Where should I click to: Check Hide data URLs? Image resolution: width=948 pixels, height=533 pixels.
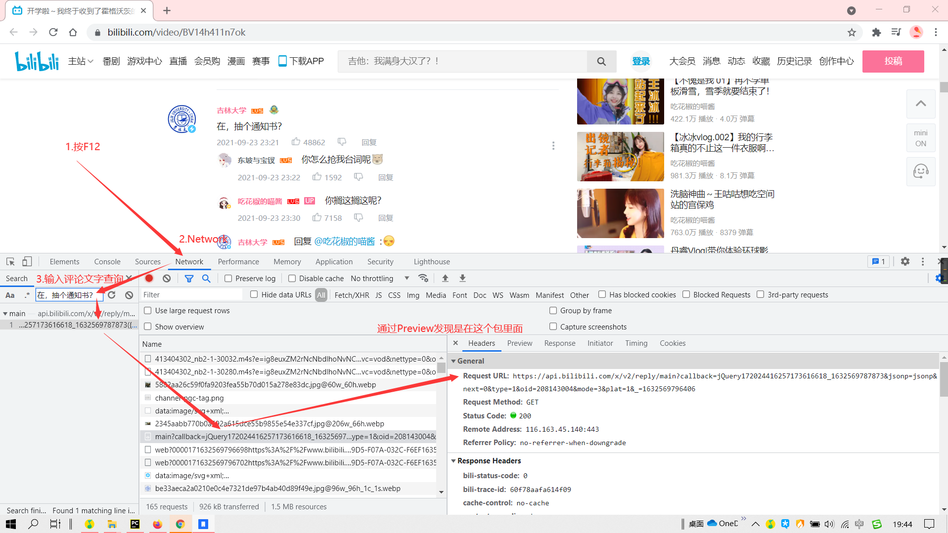(x=254, y=294)
